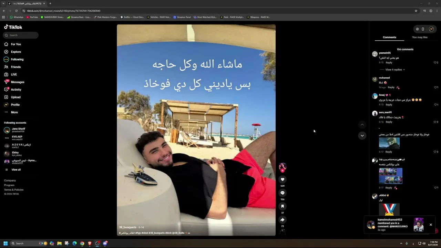Show hidden system tray icons
The height and width of the screenshot is (248, 441).
[x=401, y=244]
